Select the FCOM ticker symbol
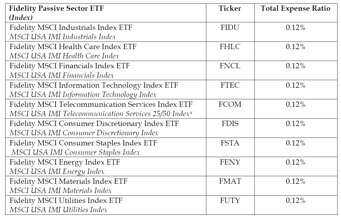The width and height of the screenshot is (341, 220). [230, 104]
